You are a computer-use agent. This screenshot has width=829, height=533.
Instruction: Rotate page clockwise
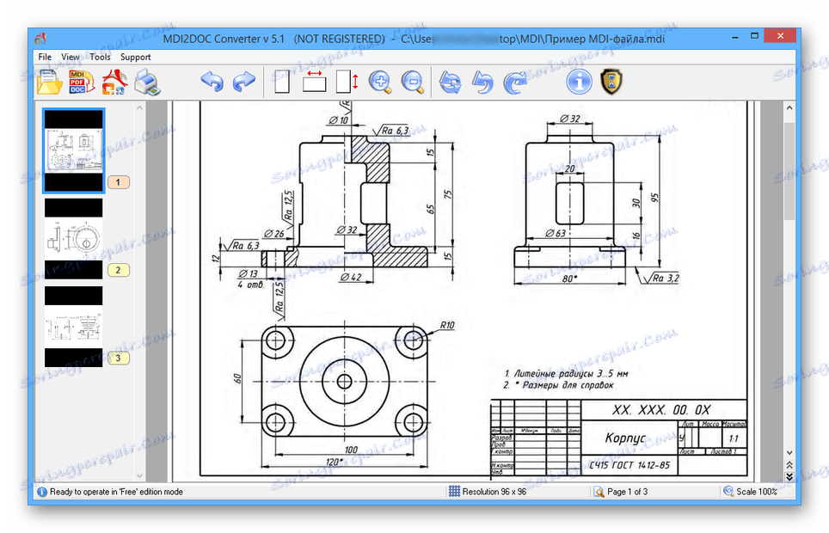click(x=514, y=83)
